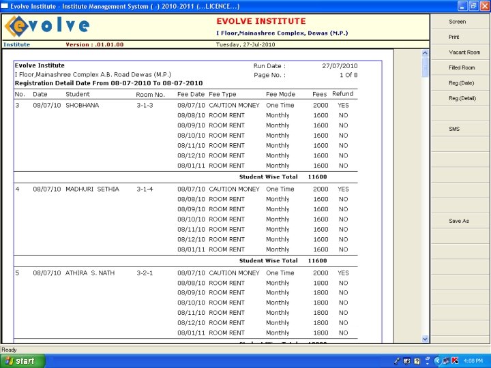Restore down the Evolve Institute window

(x=473, y=6)
